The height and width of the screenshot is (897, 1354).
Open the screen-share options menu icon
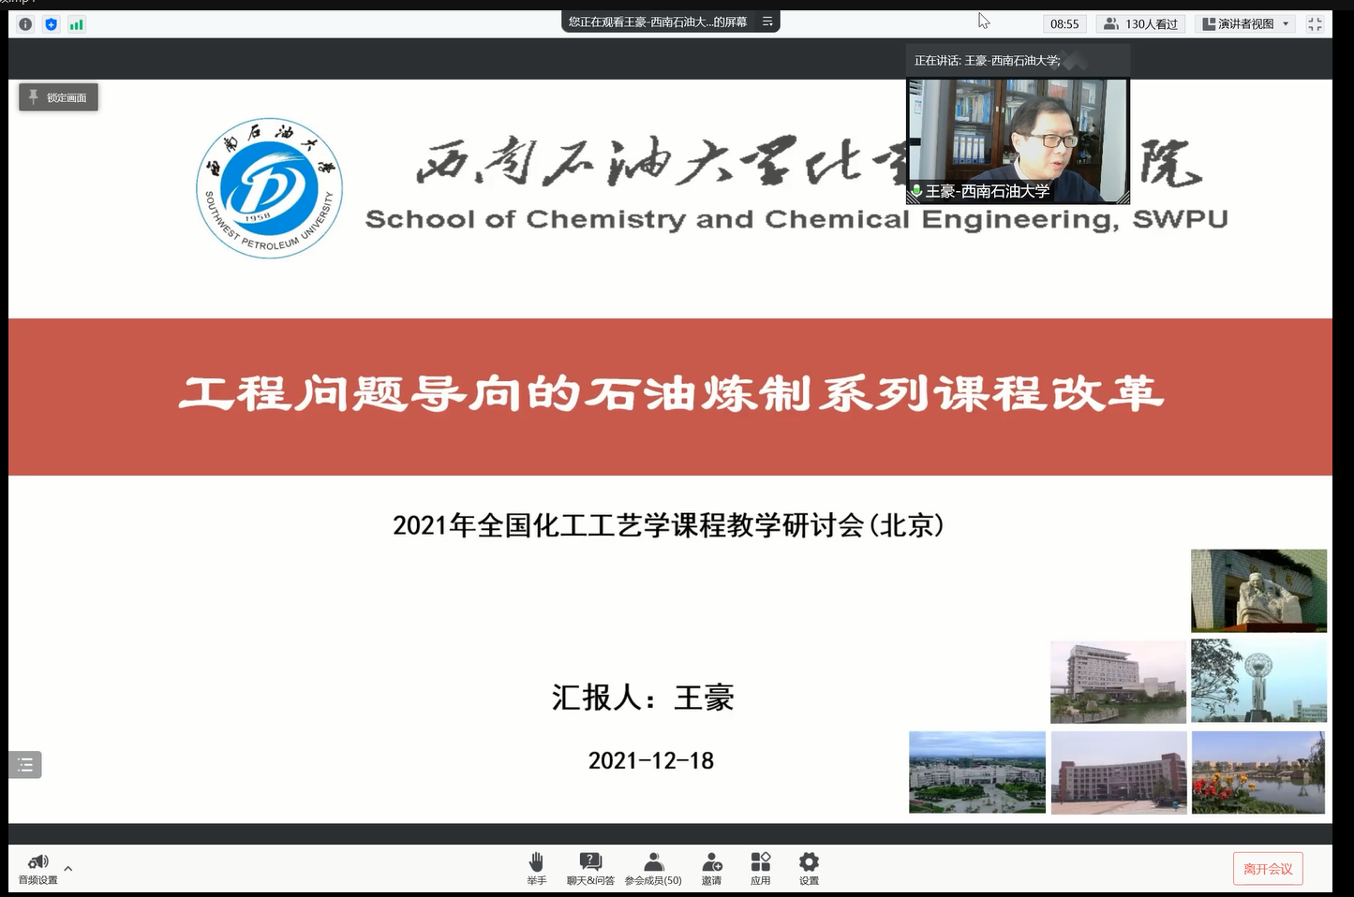click(767, 22)
